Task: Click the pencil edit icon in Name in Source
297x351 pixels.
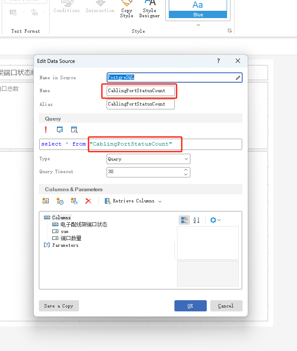Action: tap(238, 78)
